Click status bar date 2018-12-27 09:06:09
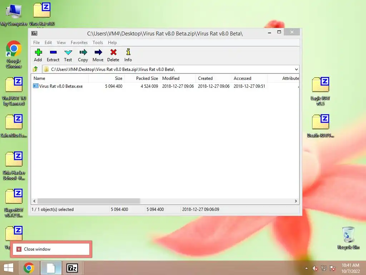This screenshot has width=366, height=275. tap(201, 209)
